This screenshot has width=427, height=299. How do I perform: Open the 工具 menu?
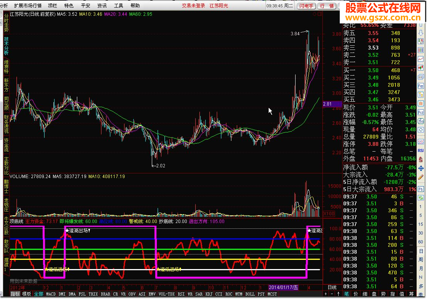point(118,5)
